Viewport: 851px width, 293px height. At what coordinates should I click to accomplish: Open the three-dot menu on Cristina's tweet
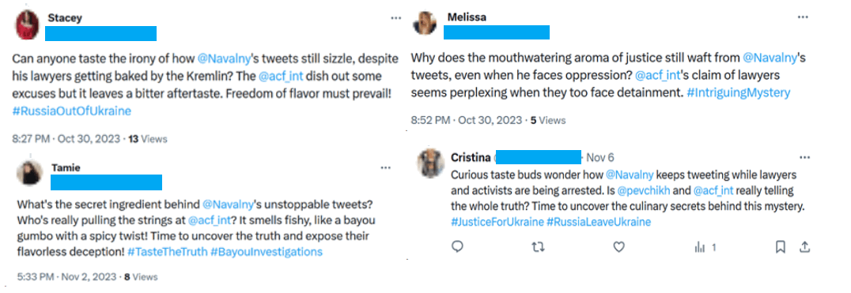click(x=804, y=157)
